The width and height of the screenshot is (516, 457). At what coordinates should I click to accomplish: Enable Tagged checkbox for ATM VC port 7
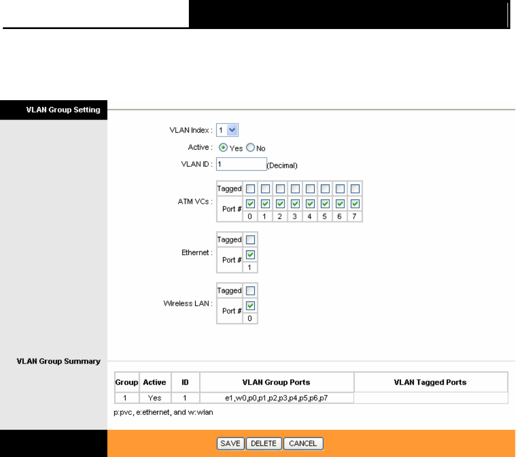pos(355,188)
